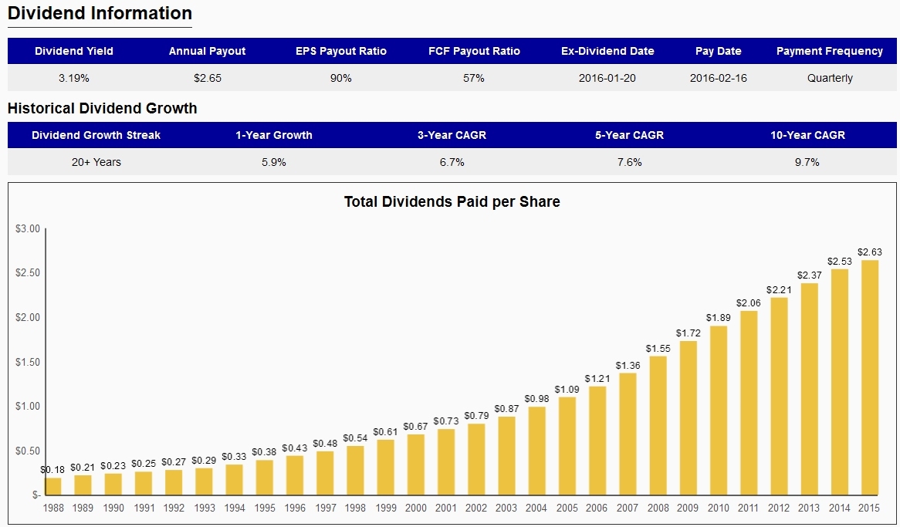Select the $0.43 data label above 1996

tap(295, 448)
